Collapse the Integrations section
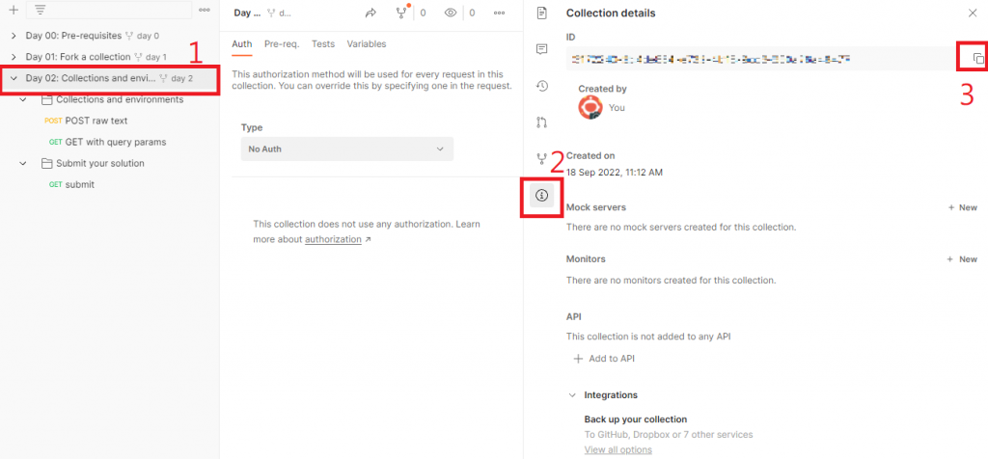This screenshot has width=988, height=459. tap(572, 395)
